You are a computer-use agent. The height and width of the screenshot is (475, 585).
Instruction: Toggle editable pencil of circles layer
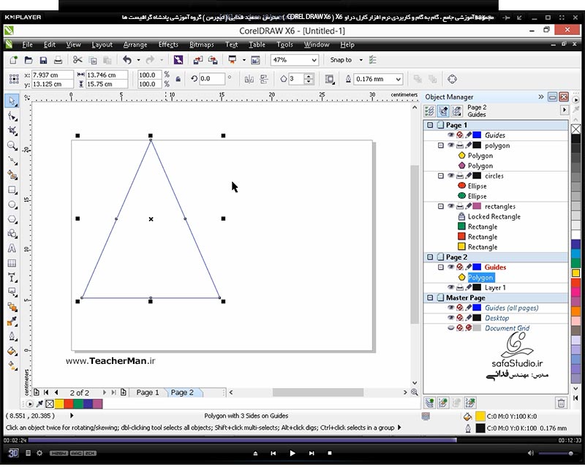click(x=469, y=175)
